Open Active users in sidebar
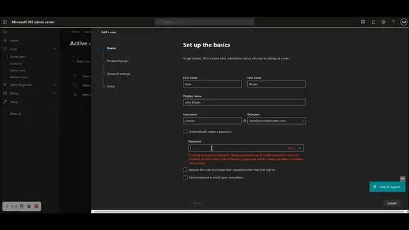 18,57
